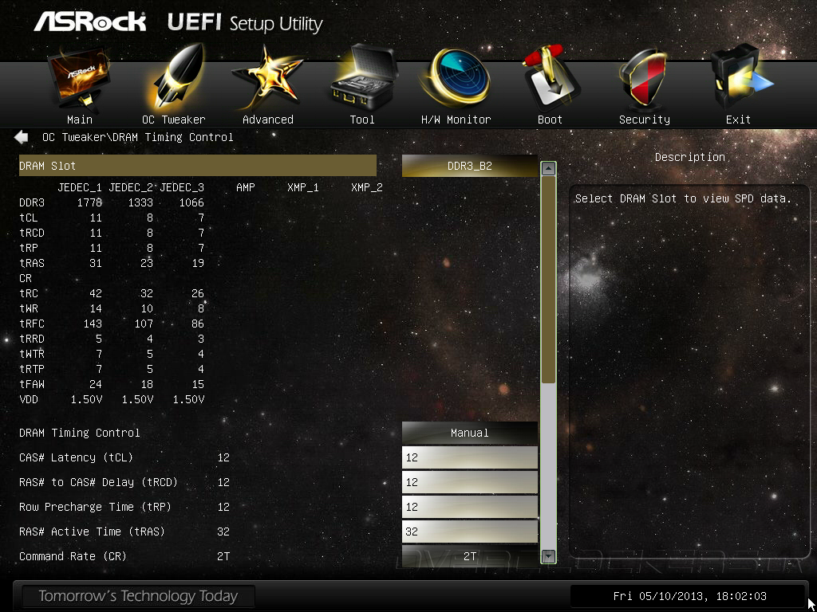
Task: Click the DDR3 1333 frequency value
Action: click(140, 203)
